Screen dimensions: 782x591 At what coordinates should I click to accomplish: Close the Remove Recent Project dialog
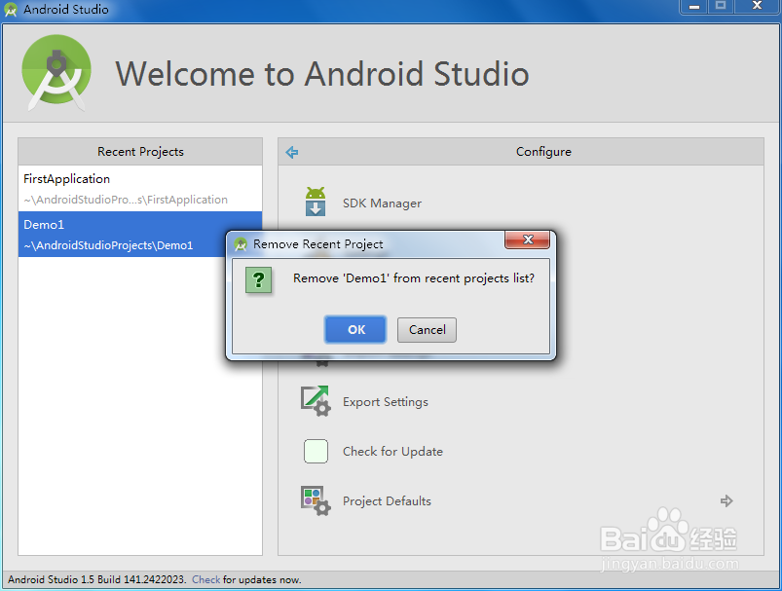527,240
